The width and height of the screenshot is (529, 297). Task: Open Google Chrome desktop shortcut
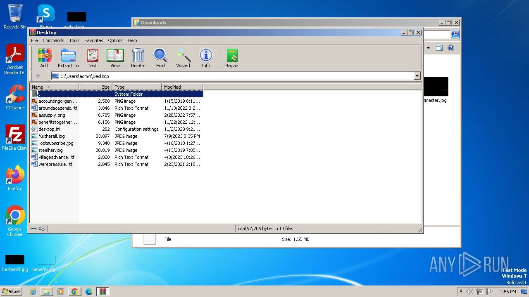[x=15, y=221]
